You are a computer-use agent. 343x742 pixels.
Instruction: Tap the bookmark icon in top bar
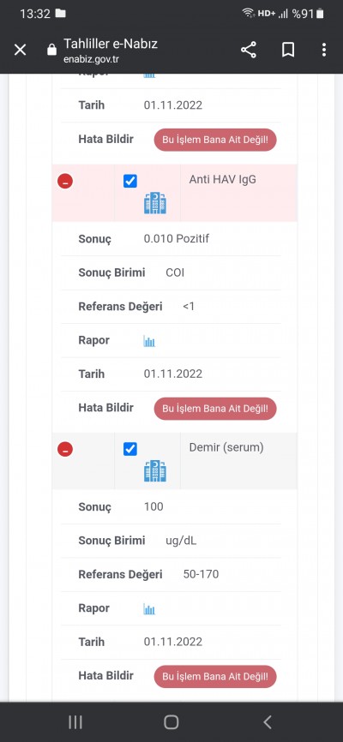(288, 50)
